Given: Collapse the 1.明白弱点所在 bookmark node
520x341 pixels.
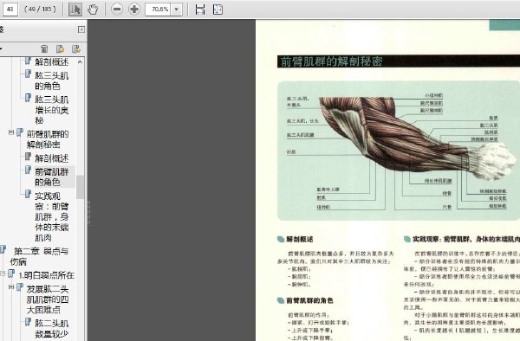Looking at the screenshot, I should point(3,273).
